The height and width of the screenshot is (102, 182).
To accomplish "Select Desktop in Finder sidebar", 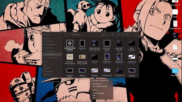I will 52,48.
